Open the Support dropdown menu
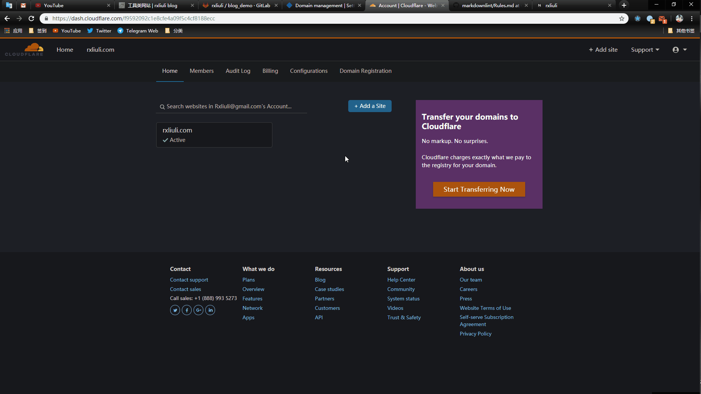The width and height of the screenshot is (701, 394). click(x=645, y=50)
